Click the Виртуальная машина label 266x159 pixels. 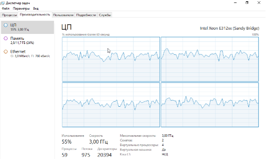pyautogui.click(x=136, y=150)
